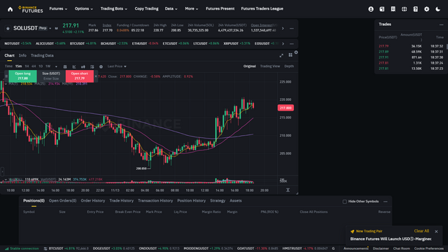
Task: Open the Order History tab
Action: click(93, 201)
